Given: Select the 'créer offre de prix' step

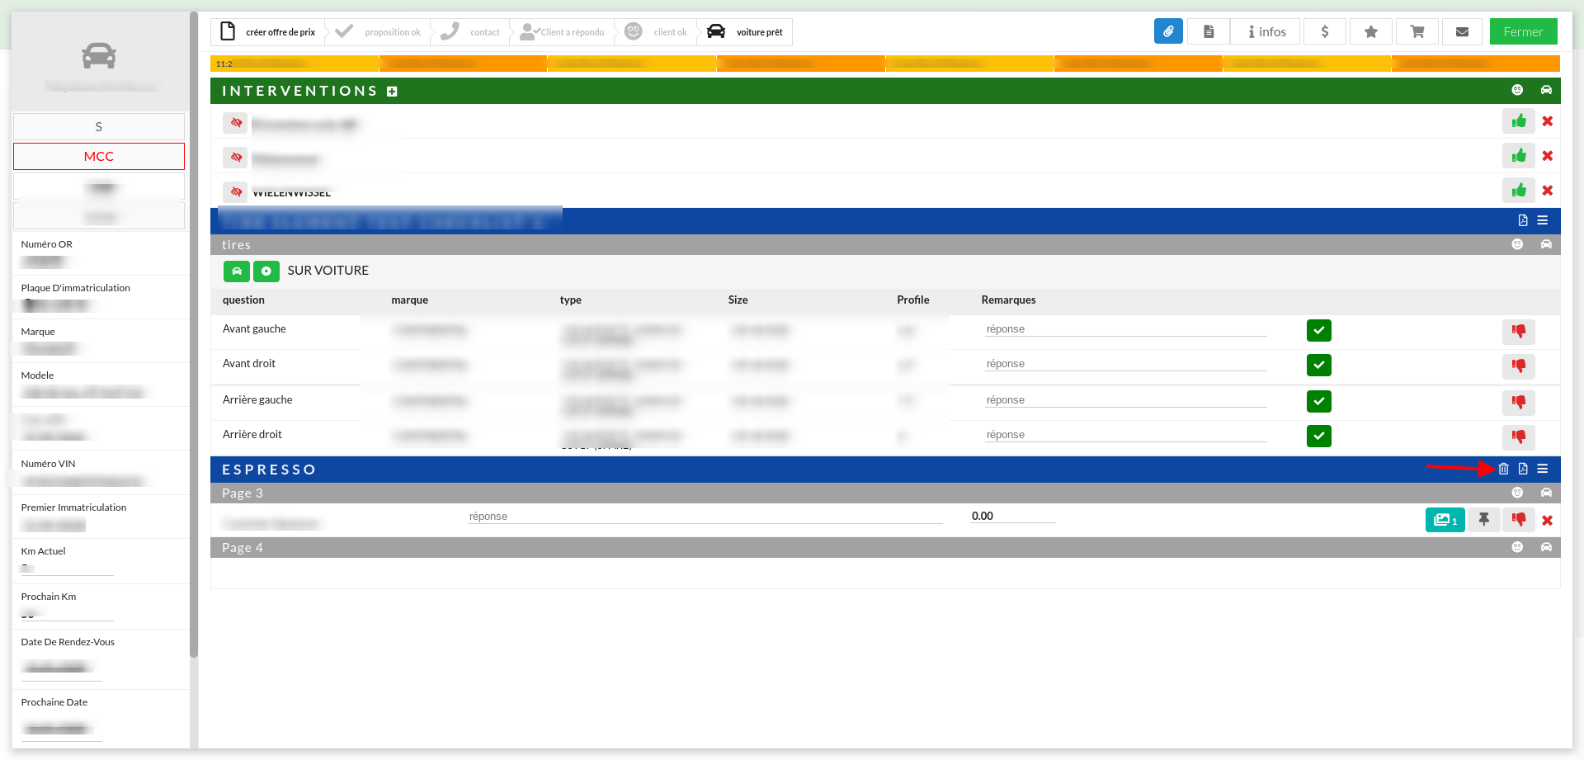Looking at the screenshot, I should (269, 32).
